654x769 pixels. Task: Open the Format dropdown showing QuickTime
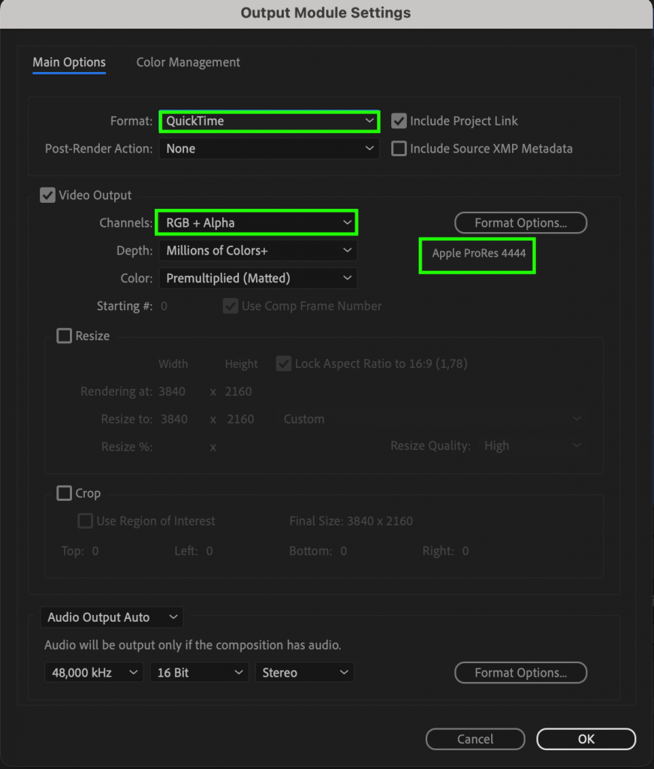[269, 120]
